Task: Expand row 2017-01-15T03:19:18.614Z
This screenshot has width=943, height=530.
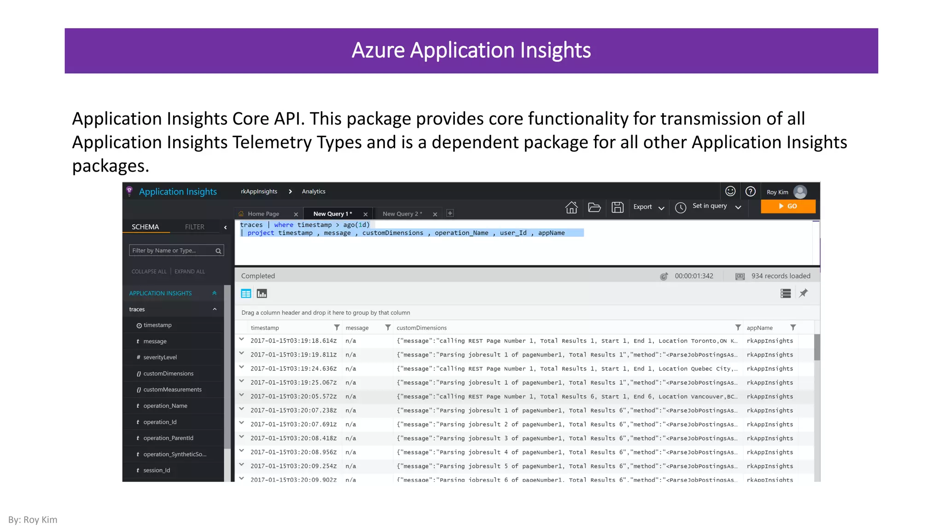Action: pos(241,340)
